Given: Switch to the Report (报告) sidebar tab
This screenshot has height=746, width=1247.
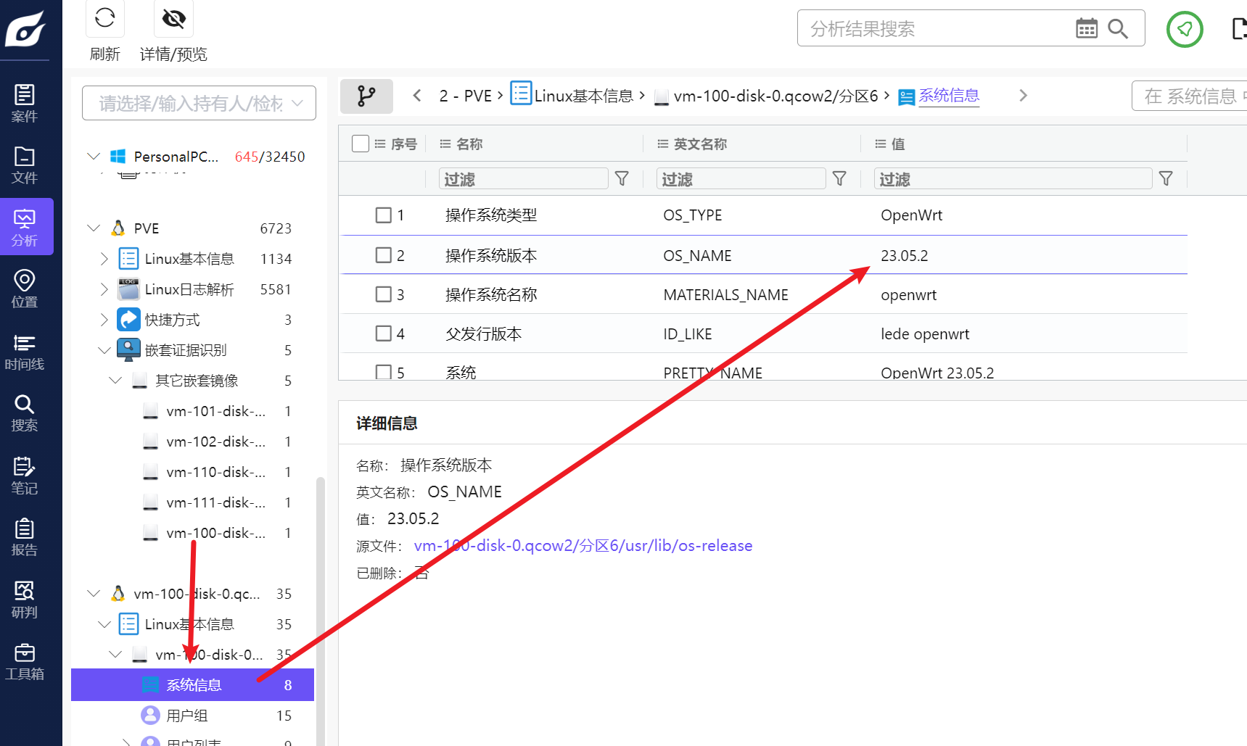Looking at the screenshot, I should pyautogui.click(x=25, y=537).
